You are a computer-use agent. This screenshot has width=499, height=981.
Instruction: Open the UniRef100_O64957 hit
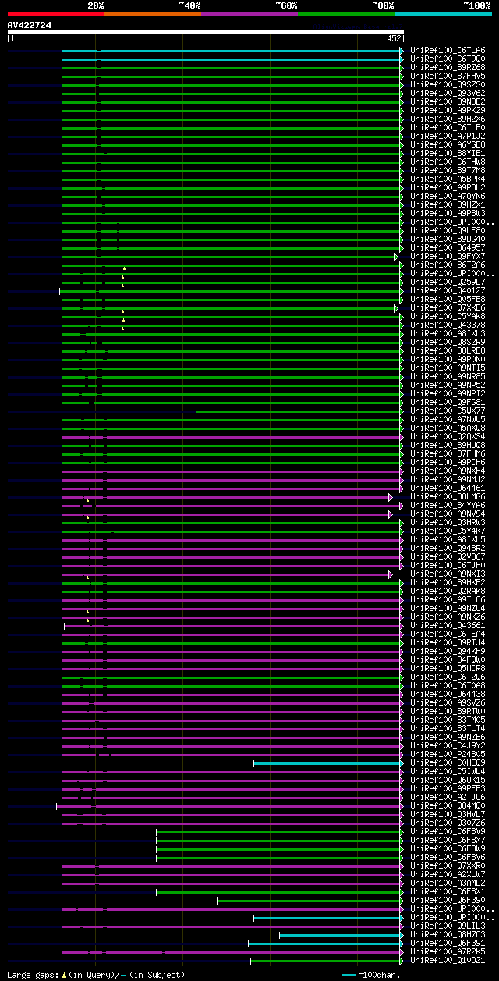(448, 247)
